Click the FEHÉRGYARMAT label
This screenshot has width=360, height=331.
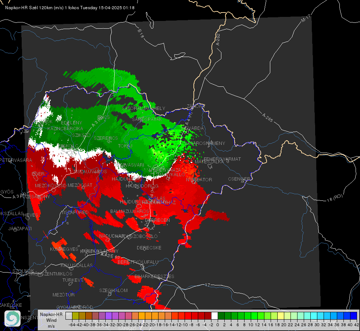click(222, 159)
